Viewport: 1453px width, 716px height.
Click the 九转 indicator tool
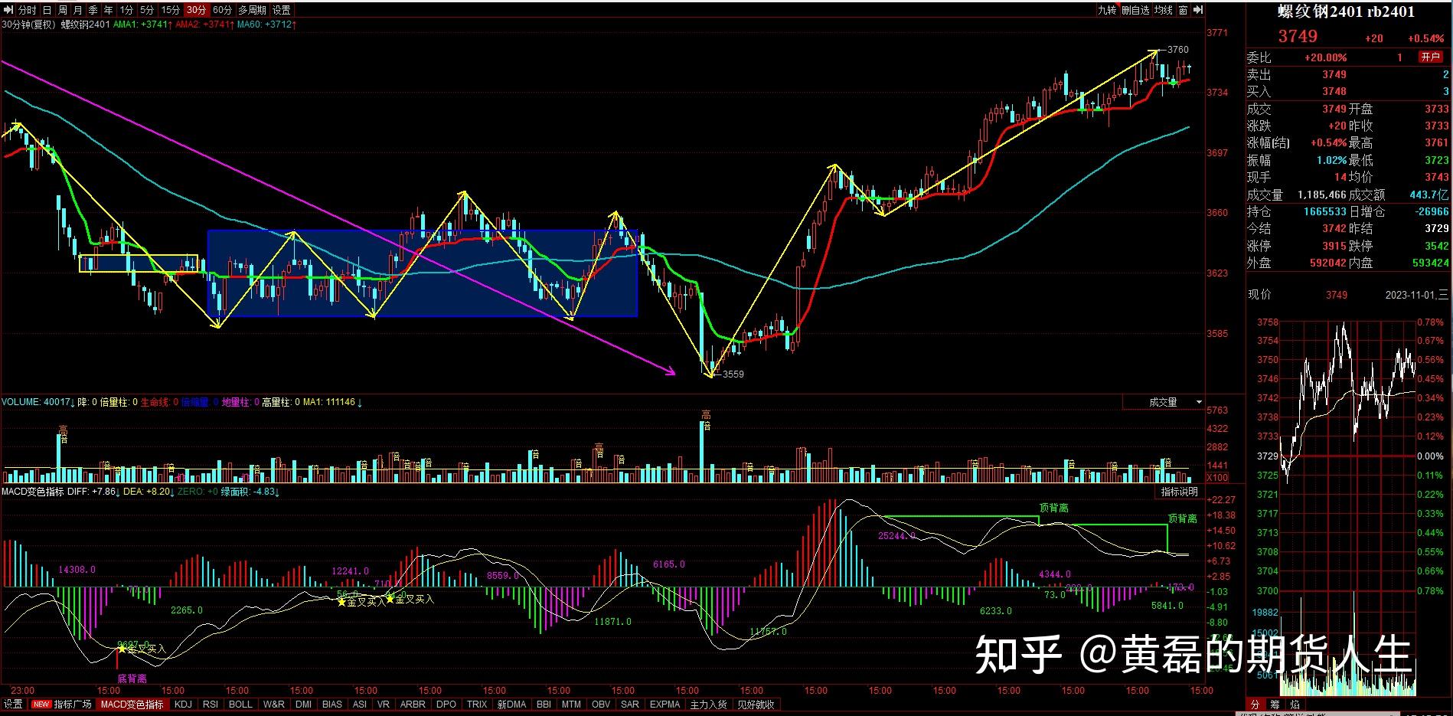click(1106, 10)
